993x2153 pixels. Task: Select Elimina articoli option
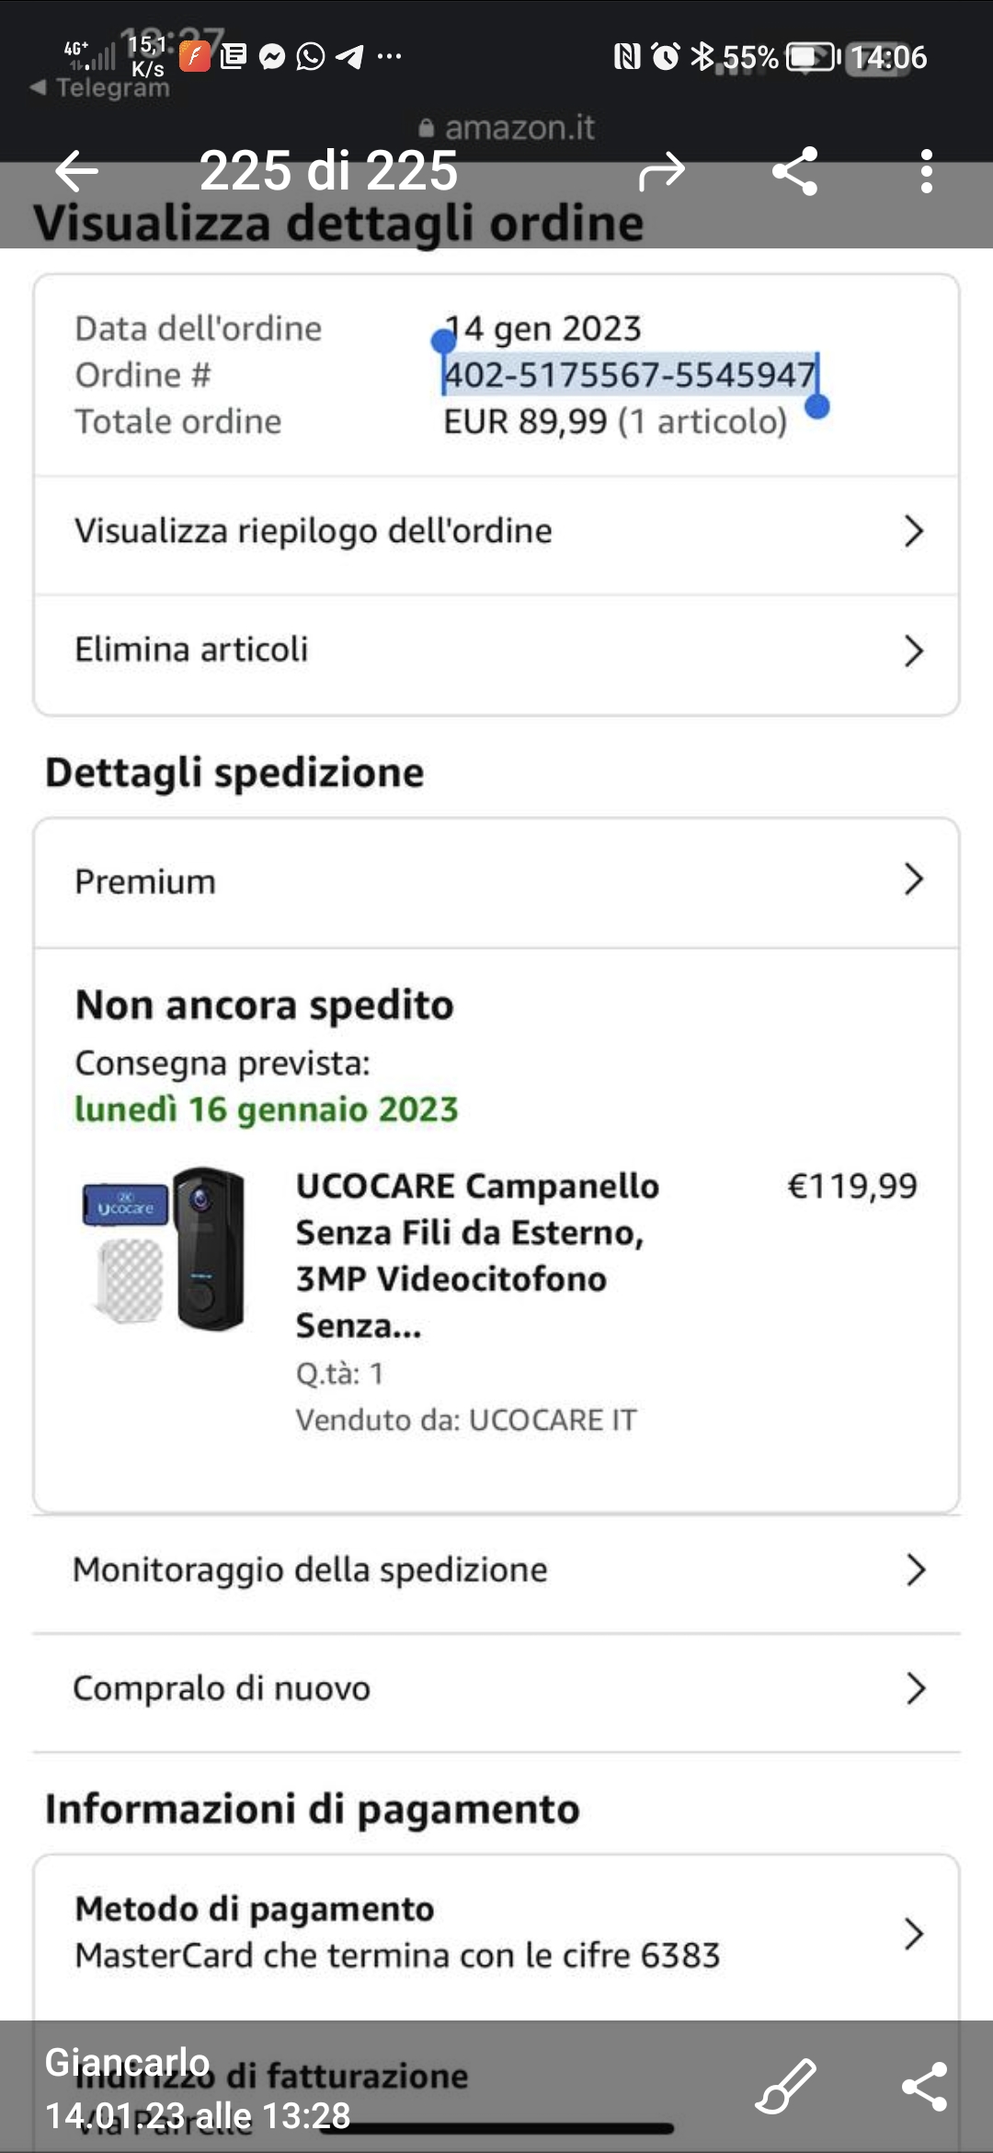pyautogui.click(x=496, y=651)
